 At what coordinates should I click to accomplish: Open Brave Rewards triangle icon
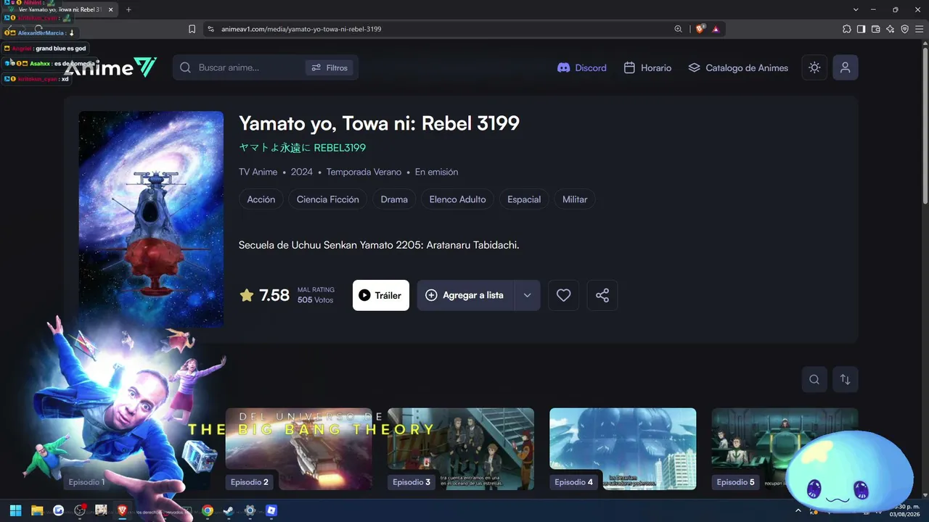tap(716, 29)
